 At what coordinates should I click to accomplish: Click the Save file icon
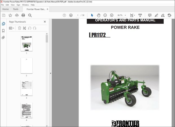pos(4,15)
